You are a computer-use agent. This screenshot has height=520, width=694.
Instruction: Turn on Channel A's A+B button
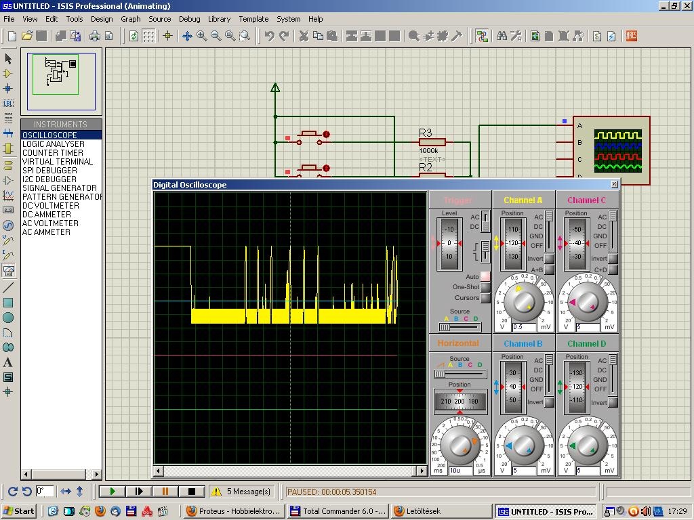tap(550, 270)
